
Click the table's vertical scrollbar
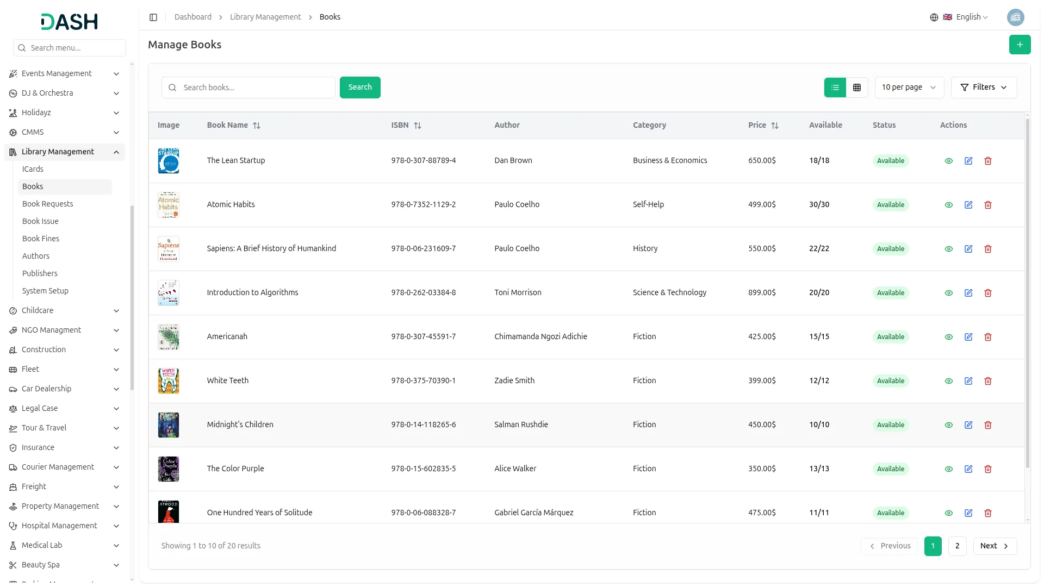point(1027,293)
